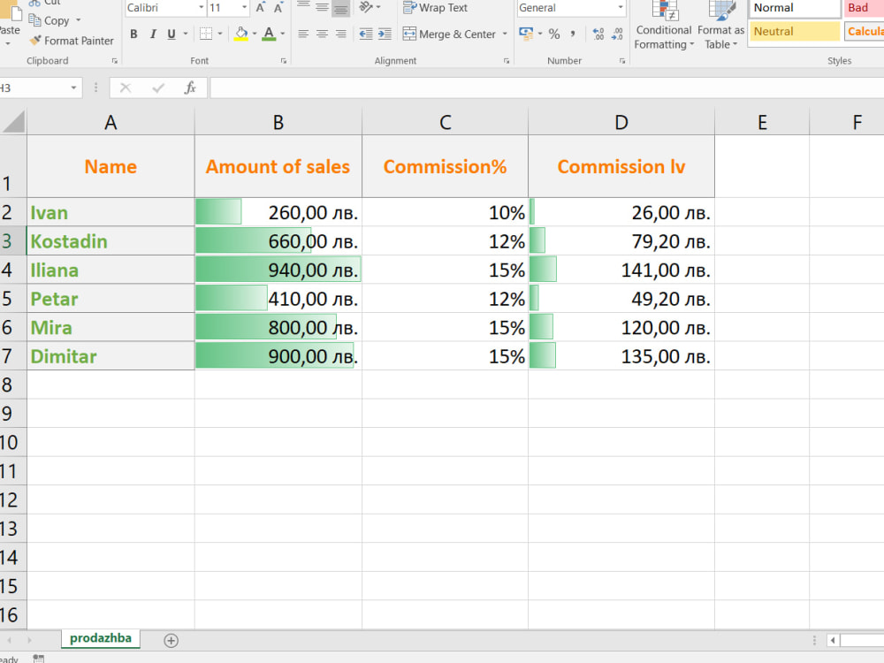This screenshot has height=663, width=884.
Task: Select cell D2 containing 26,00 лв.
Action: coord(621,212)
